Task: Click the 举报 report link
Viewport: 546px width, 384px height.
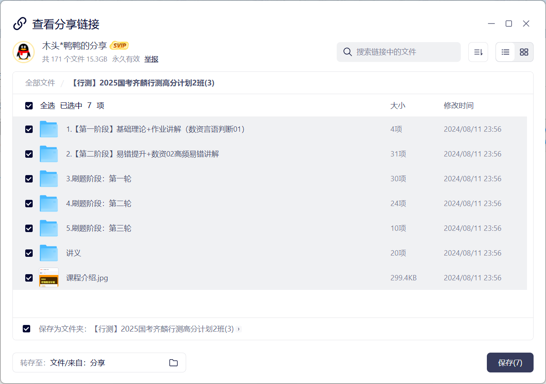Action: click(x=151, y=59)
